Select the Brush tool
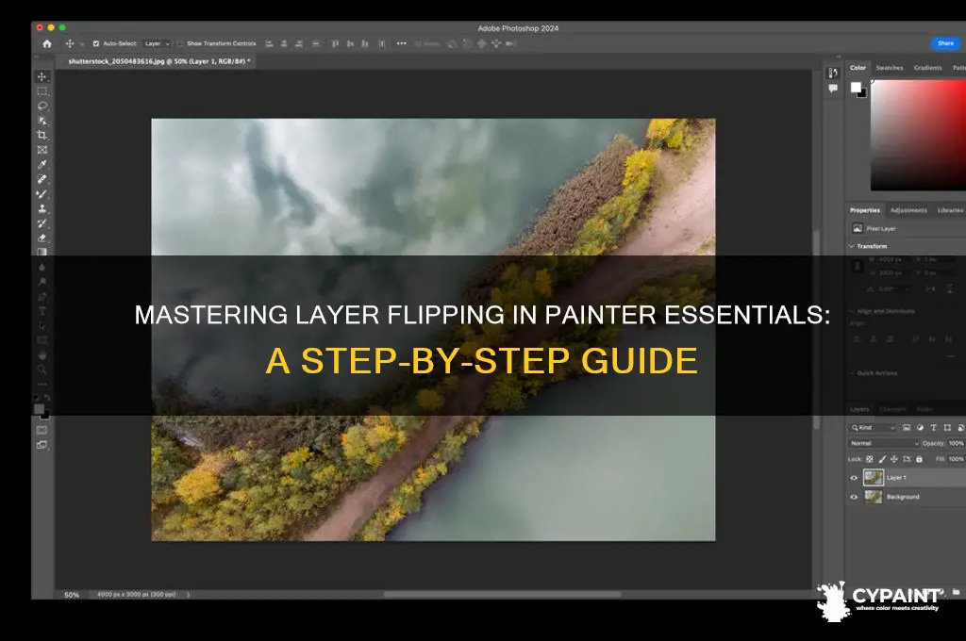 tap(42, 194)
